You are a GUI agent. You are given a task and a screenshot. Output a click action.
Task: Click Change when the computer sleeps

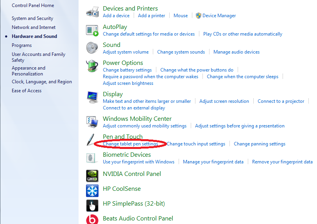click(x=242, y=77)
